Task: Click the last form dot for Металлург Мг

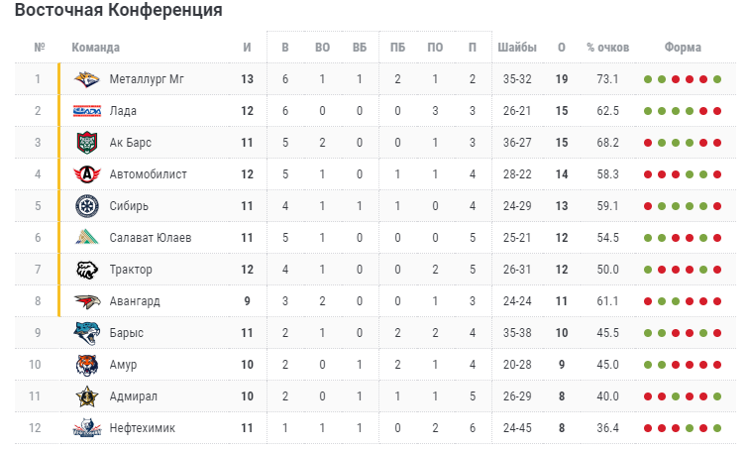Action: [717, 79]
